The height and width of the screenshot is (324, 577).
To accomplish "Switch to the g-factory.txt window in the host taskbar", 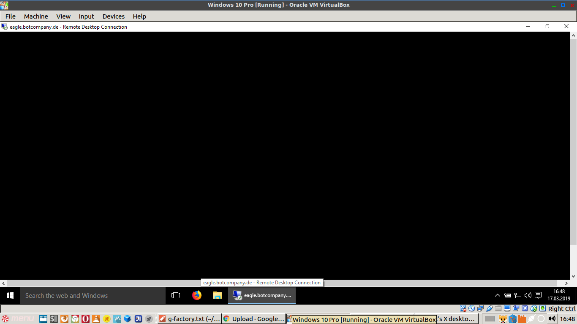I will point(189,319).
